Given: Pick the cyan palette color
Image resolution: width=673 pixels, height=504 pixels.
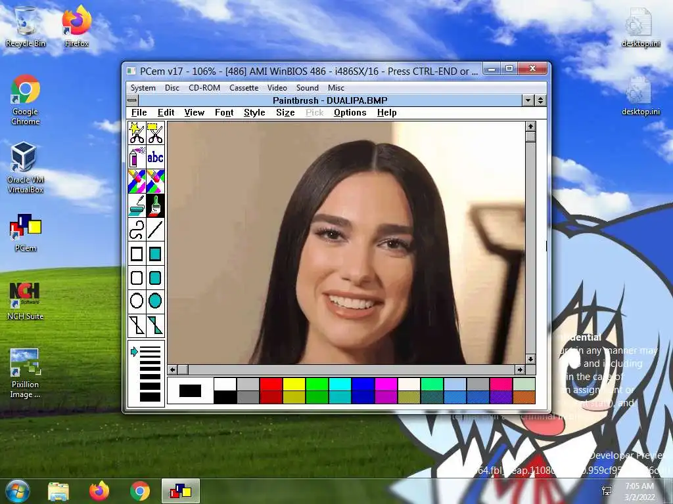Looking at the screenshot, I should click(340, 383).
